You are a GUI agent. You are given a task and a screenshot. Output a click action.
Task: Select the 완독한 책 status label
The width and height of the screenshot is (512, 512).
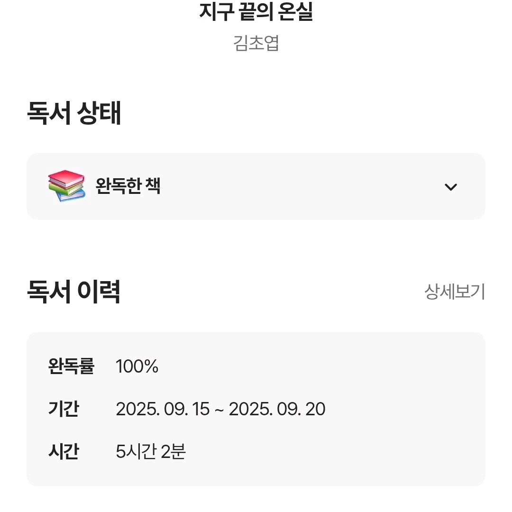click(128, 186)
